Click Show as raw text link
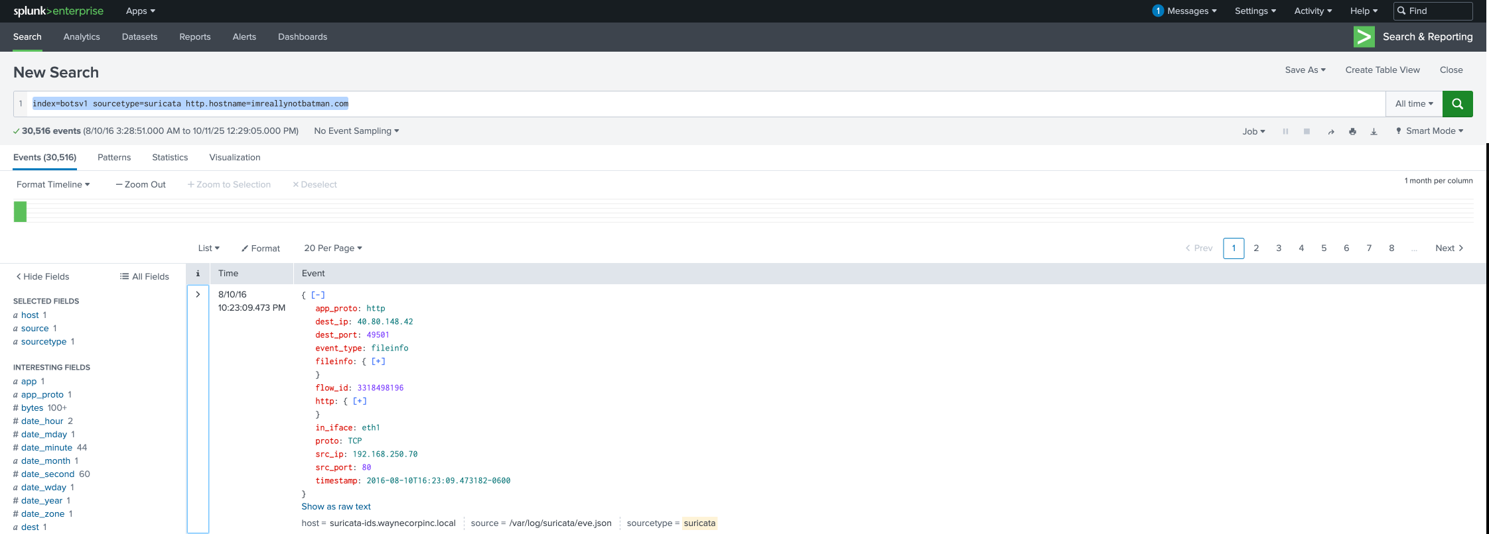Screen dimensions: 1489x534 [336, 507]
